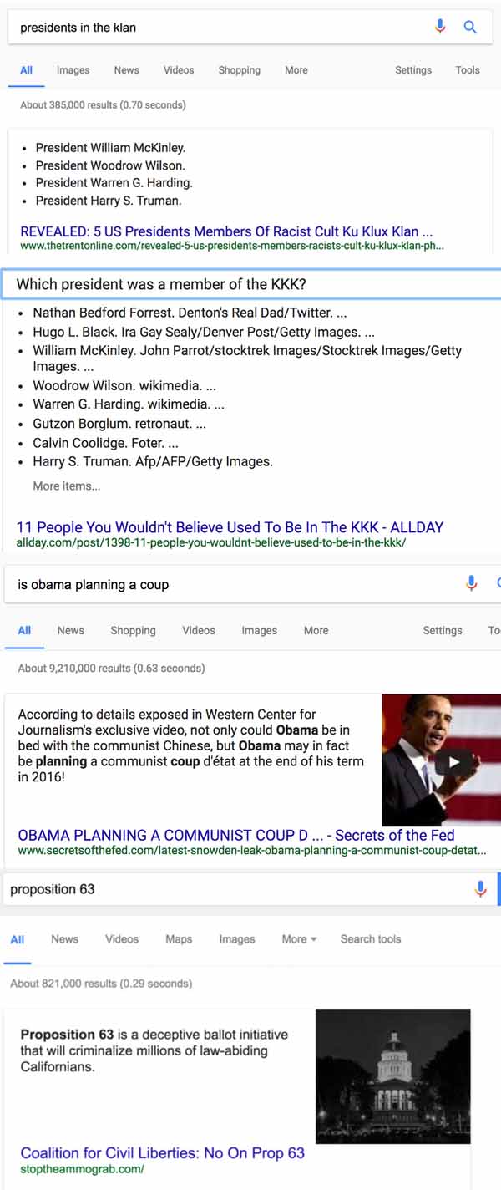Click microphone icon in 'presidents in the klan' search

click(x=440, y=27)
